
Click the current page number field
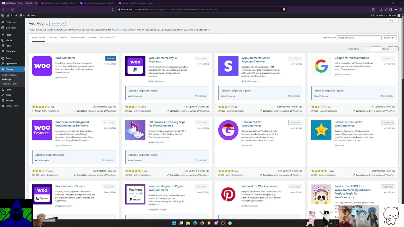[376, 49]
